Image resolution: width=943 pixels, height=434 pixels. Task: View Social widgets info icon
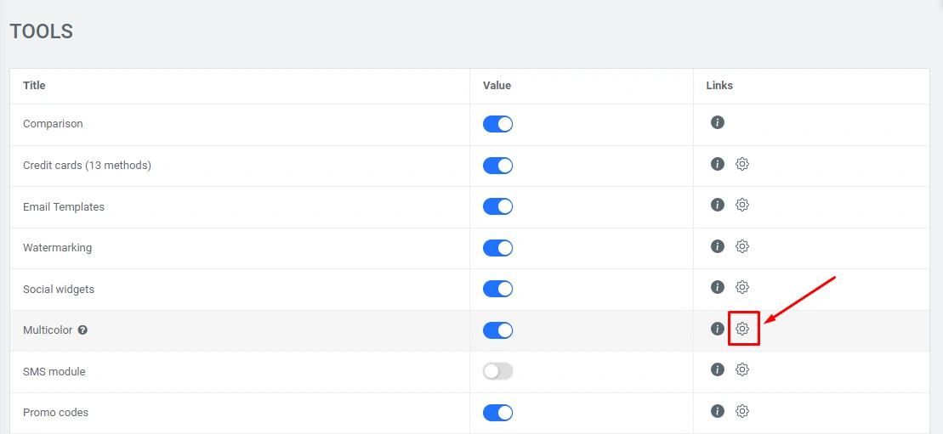click(717, 287)
